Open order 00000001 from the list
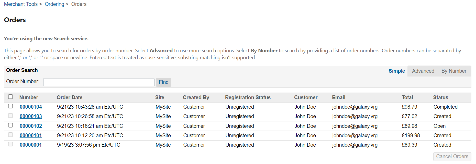 (31, 145)
